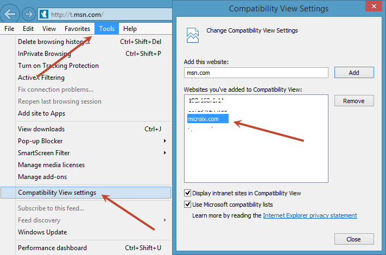The height and width of the screenshot is (255, 386).
Task: Open the Internet Explorer privacy statement link
Action: (x=310, y=215)
